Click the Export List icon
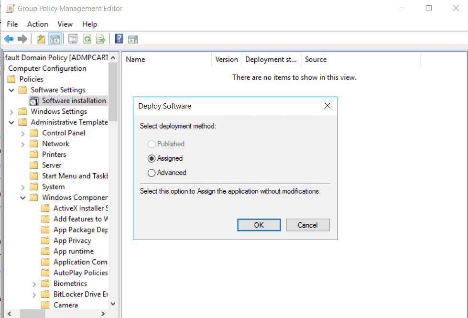468x318 pixels. [100, 39]
